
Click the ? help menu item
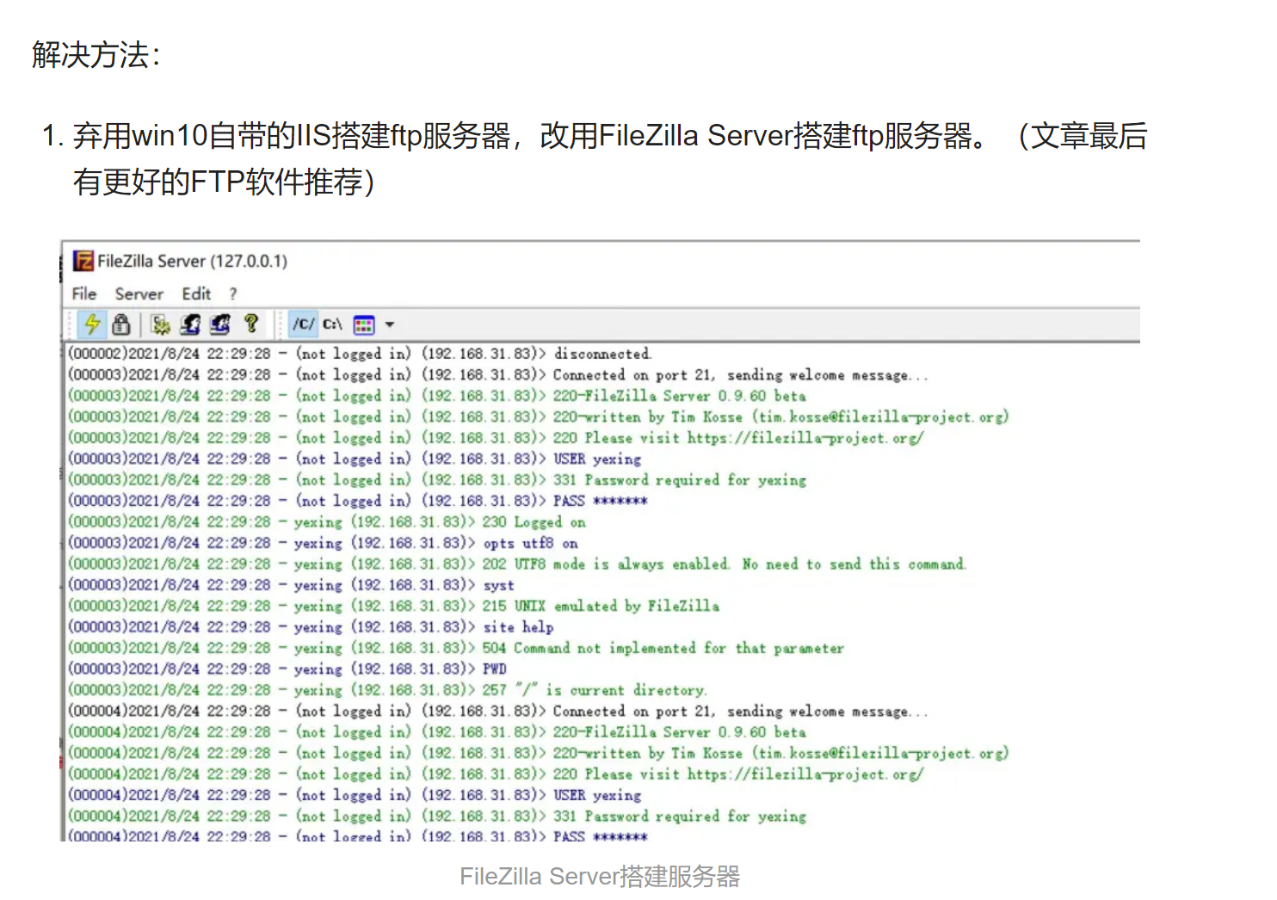(233, 293)
